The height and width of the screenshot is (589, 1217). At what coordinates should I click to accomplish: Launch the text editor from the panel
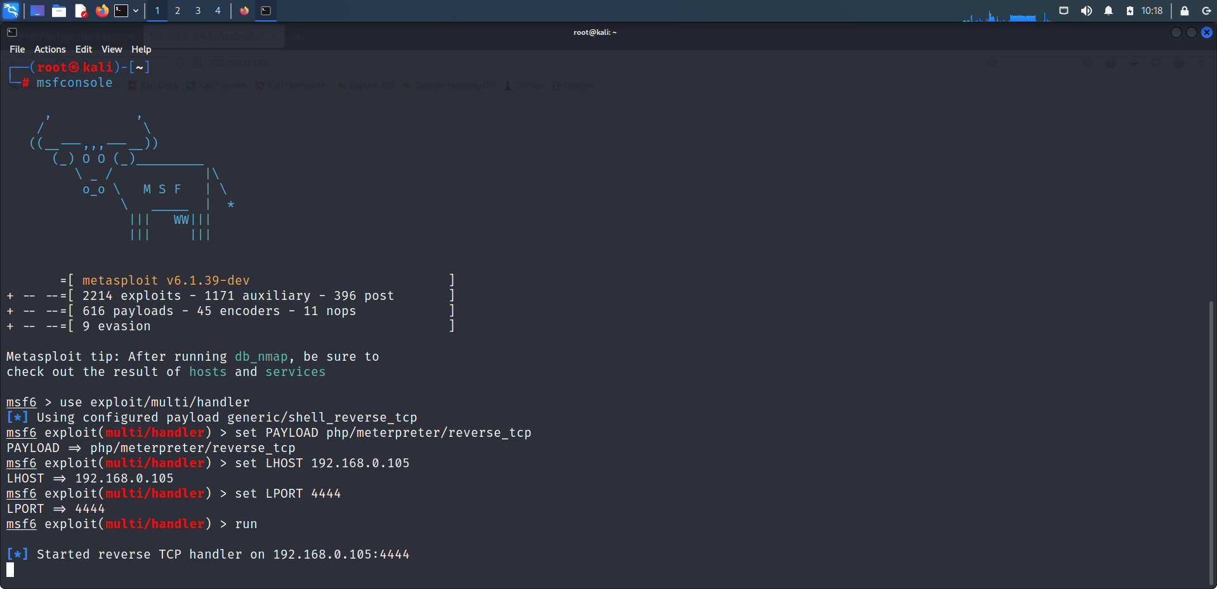(x=81, y=11)
